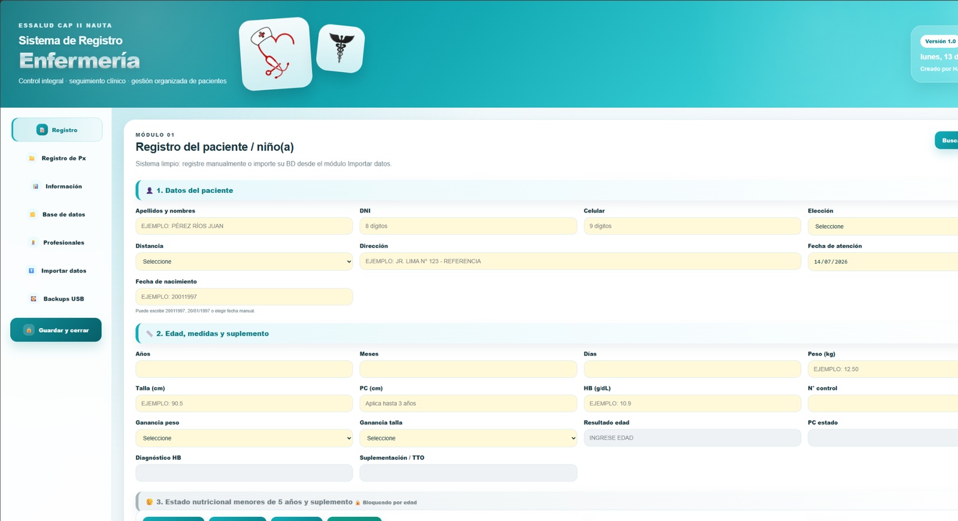This screenshot has width=958, height=521.
Task: Expand the Distancia dropdown
Action: point(244,262)
